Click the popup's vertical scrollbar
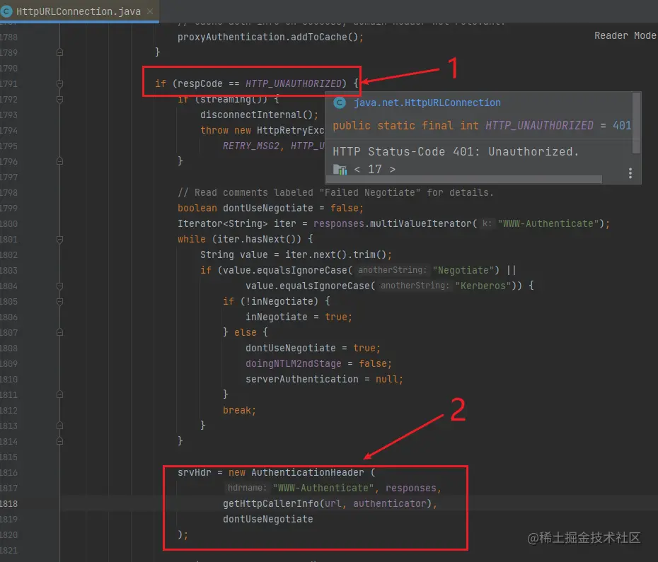Image resolution: width=658 pixels, height=562 pixels. click(636, 123)
